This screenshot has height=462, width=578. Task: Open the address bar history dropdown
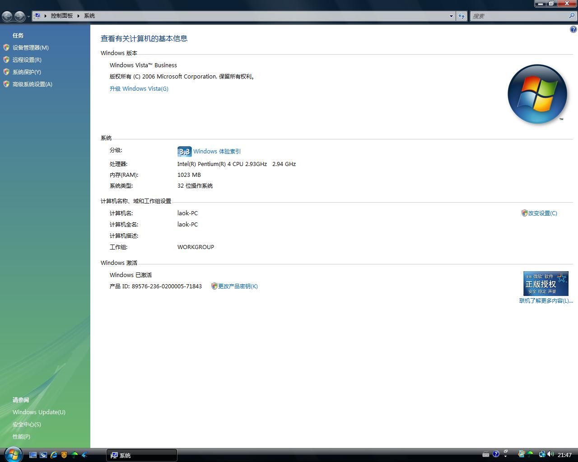pyautogui.click(x=451, y=16)
